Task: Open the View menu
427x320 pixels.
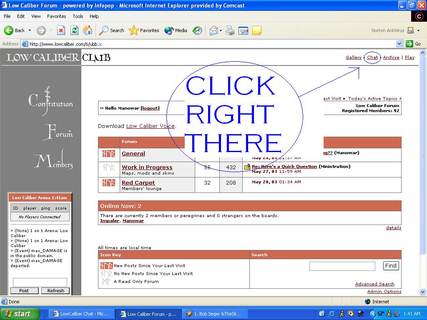Action: pos(36,16)
